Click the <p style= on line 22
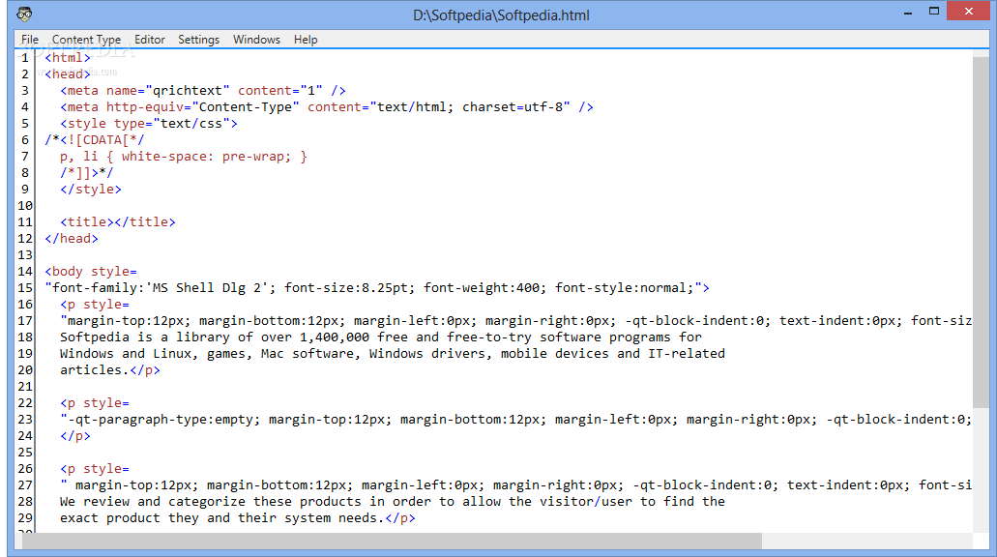This screenshot has height=557, width=997. point(95,403)
